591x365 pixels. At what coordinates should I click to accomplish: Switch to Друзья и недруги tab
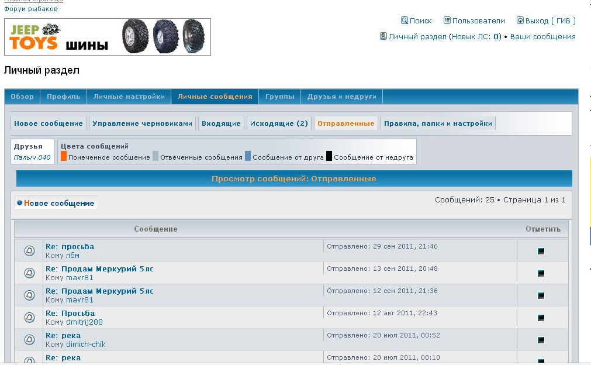coord(342,97)
